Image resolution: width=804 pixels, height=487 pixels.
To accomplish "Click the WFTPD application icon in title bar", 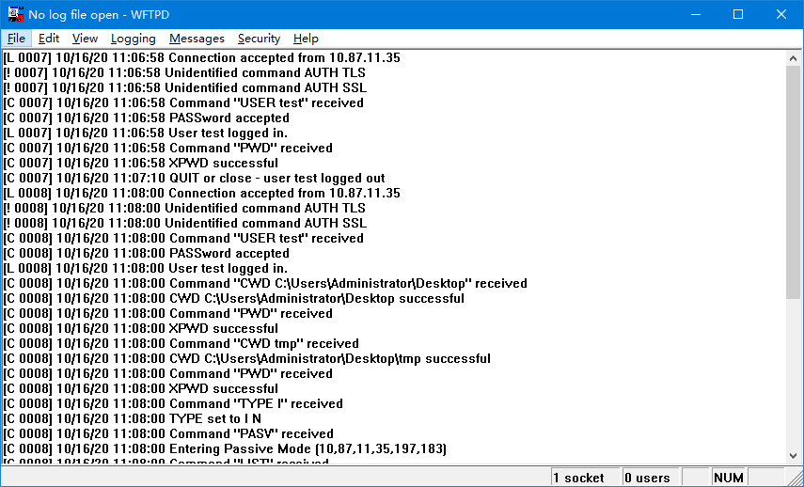I will (15, 14).
